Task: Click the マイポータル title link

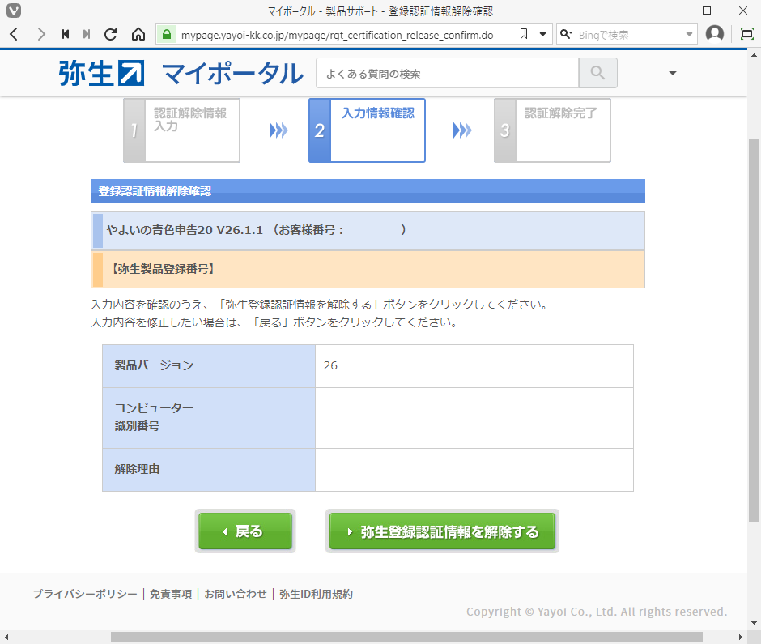Action: [x=232, y=74]
